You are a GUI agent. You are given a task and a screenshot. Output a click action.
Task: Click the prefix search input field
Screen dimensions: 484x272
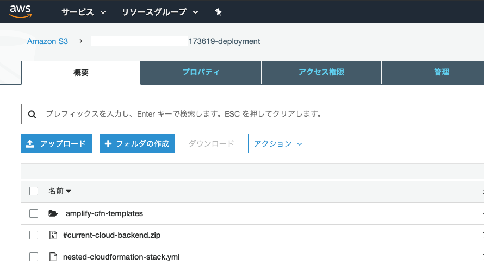tap(252, 114)
